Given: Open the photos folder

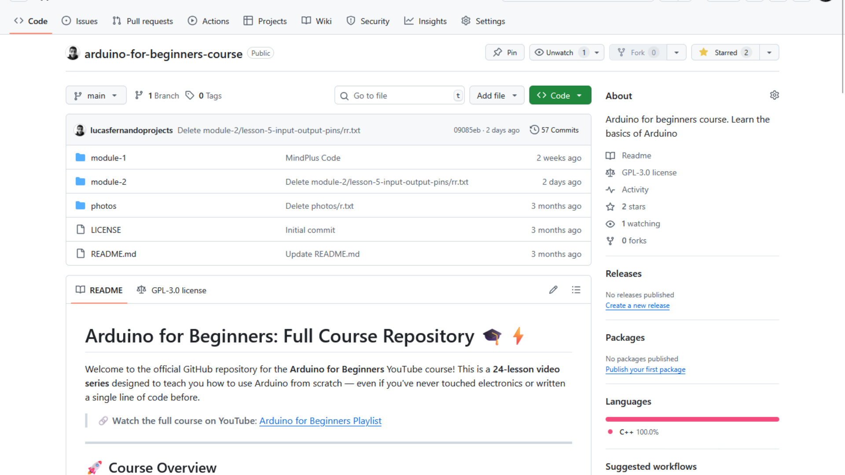Looking at the screenshot, I should (103, 206).
